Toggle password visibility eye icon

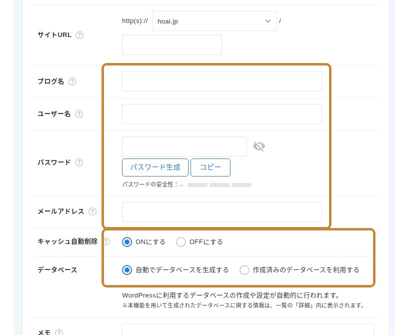259,146
